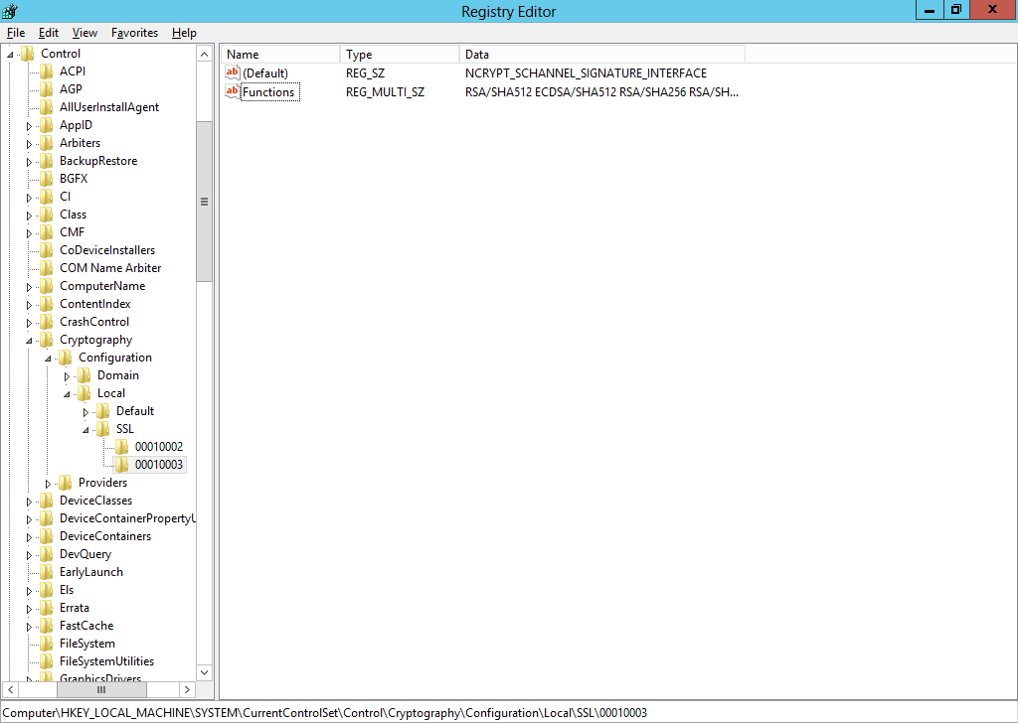Click the REG_MULTI_SZ type cell
This screenshot has height=723, width=1018.
click(x=385, y=92)
